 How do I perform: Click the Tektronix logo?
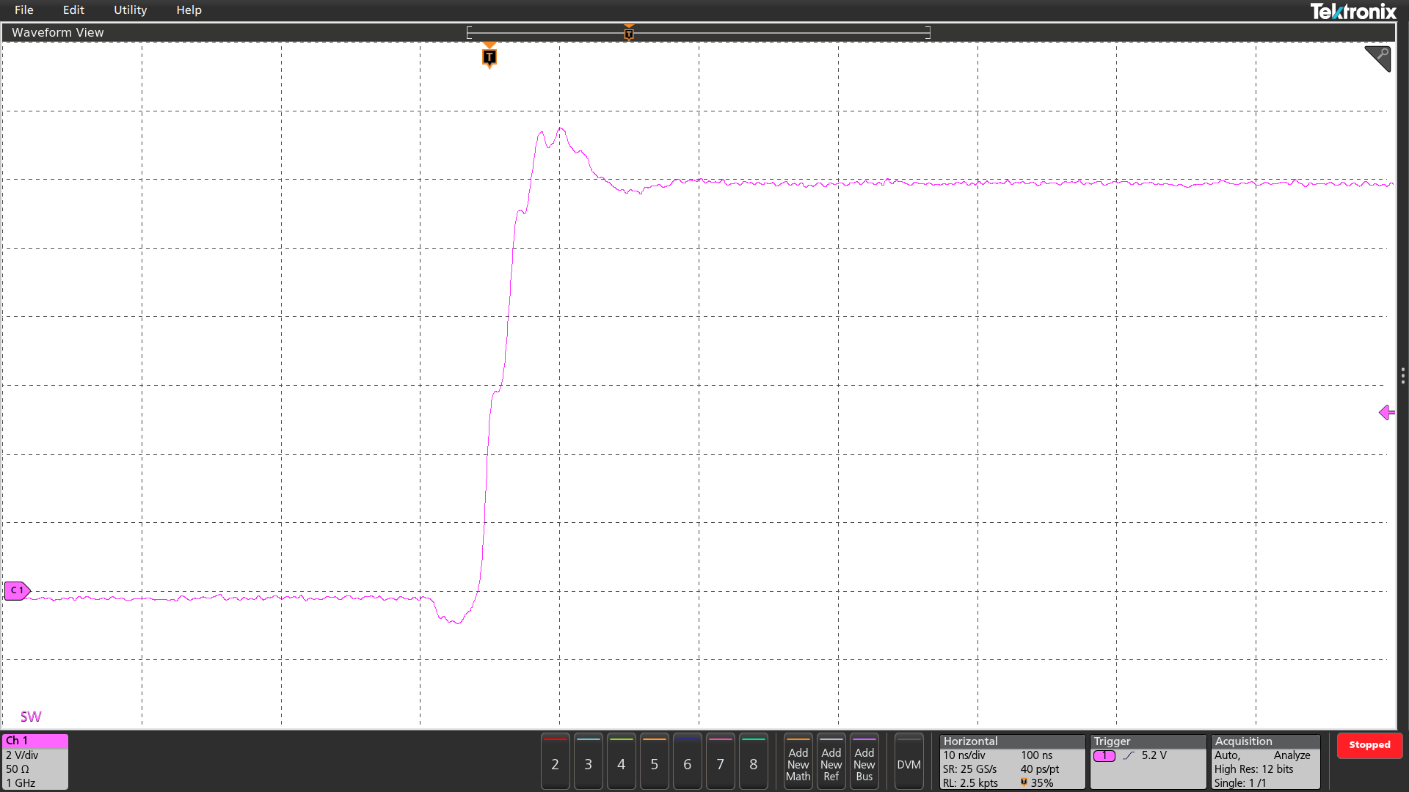[1352, 11]
